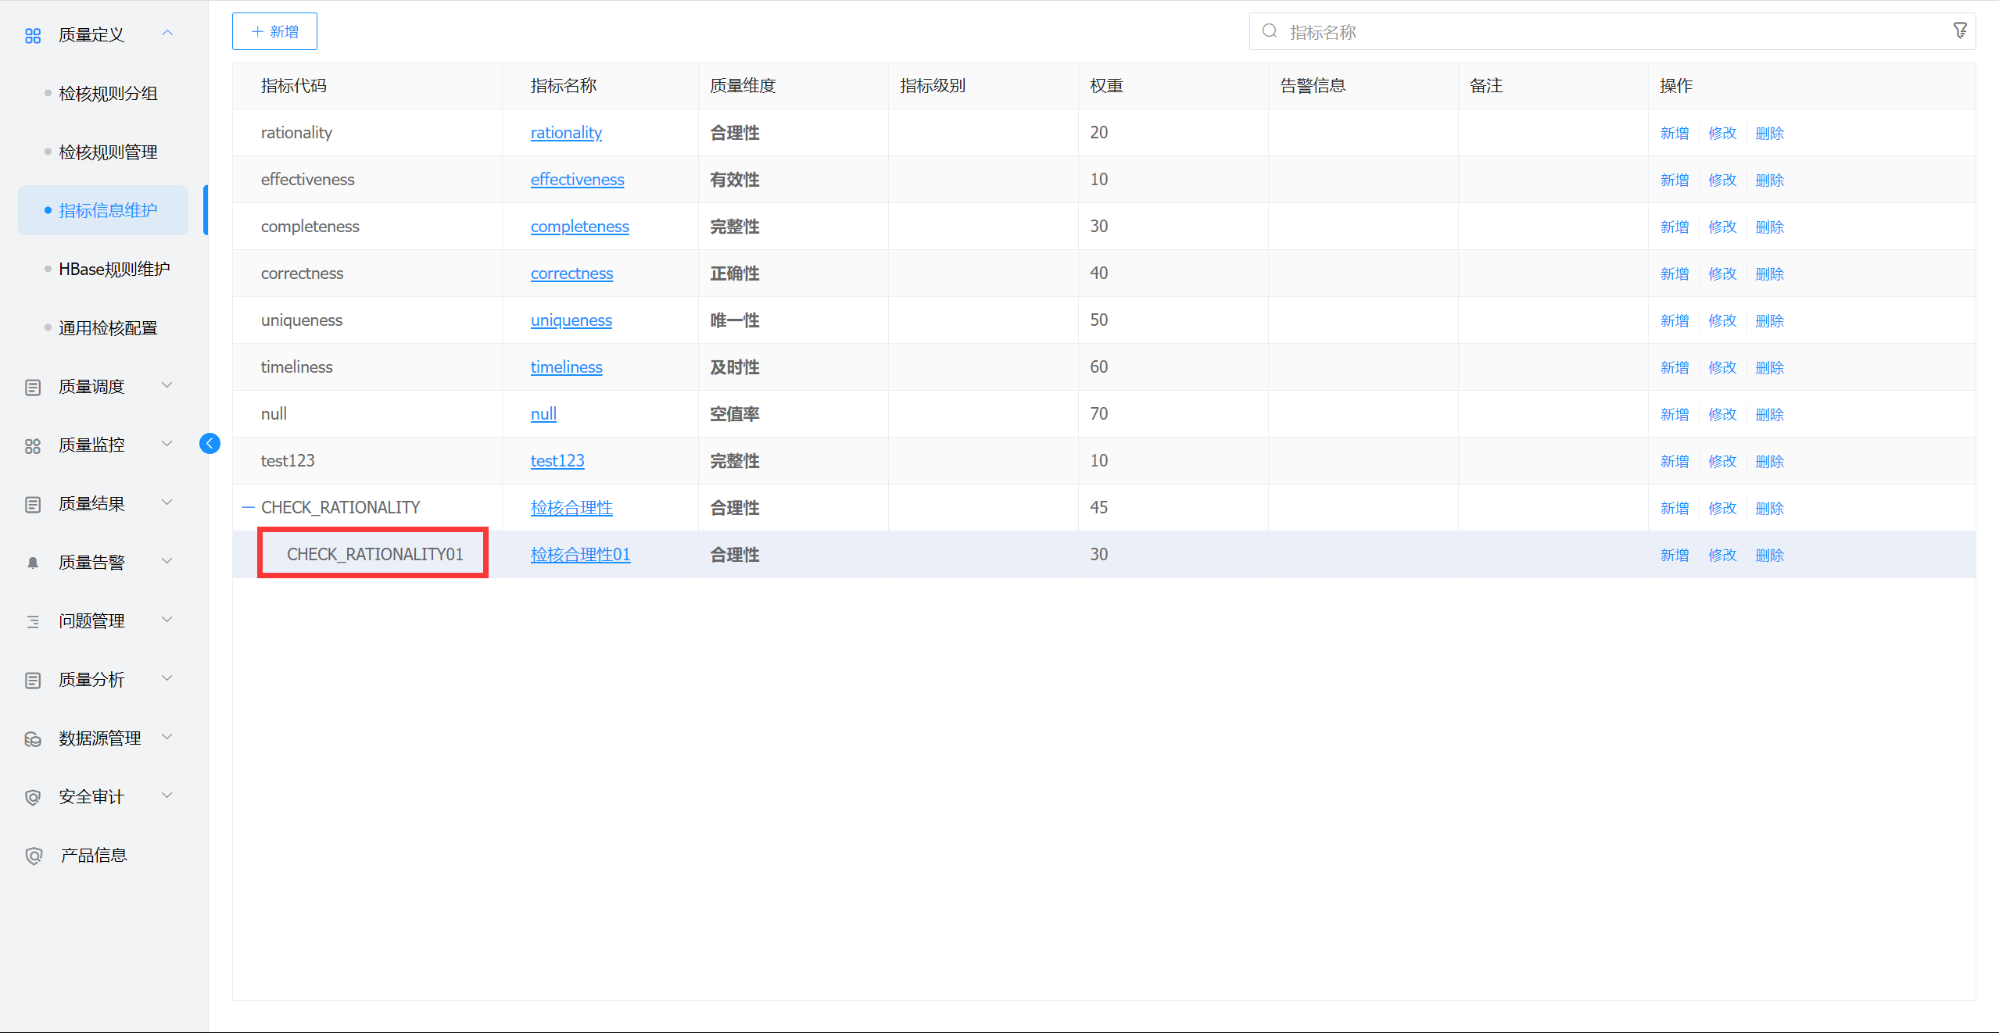
Task: Click 删除 in the test123 row
Action: [x=1769, y=461]
